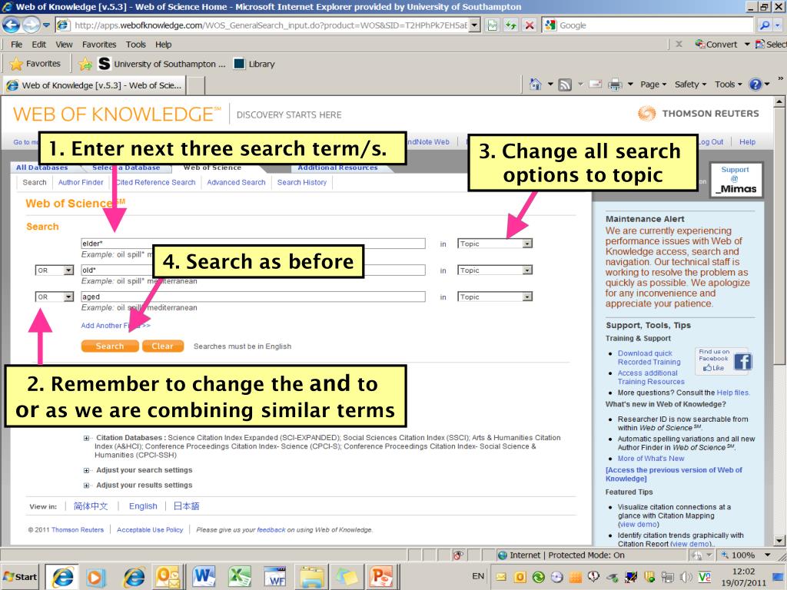The height and width of the screenshot is (590, 787).
Task: Click the Read mail icon in command bar
Action: coord(596,85)
